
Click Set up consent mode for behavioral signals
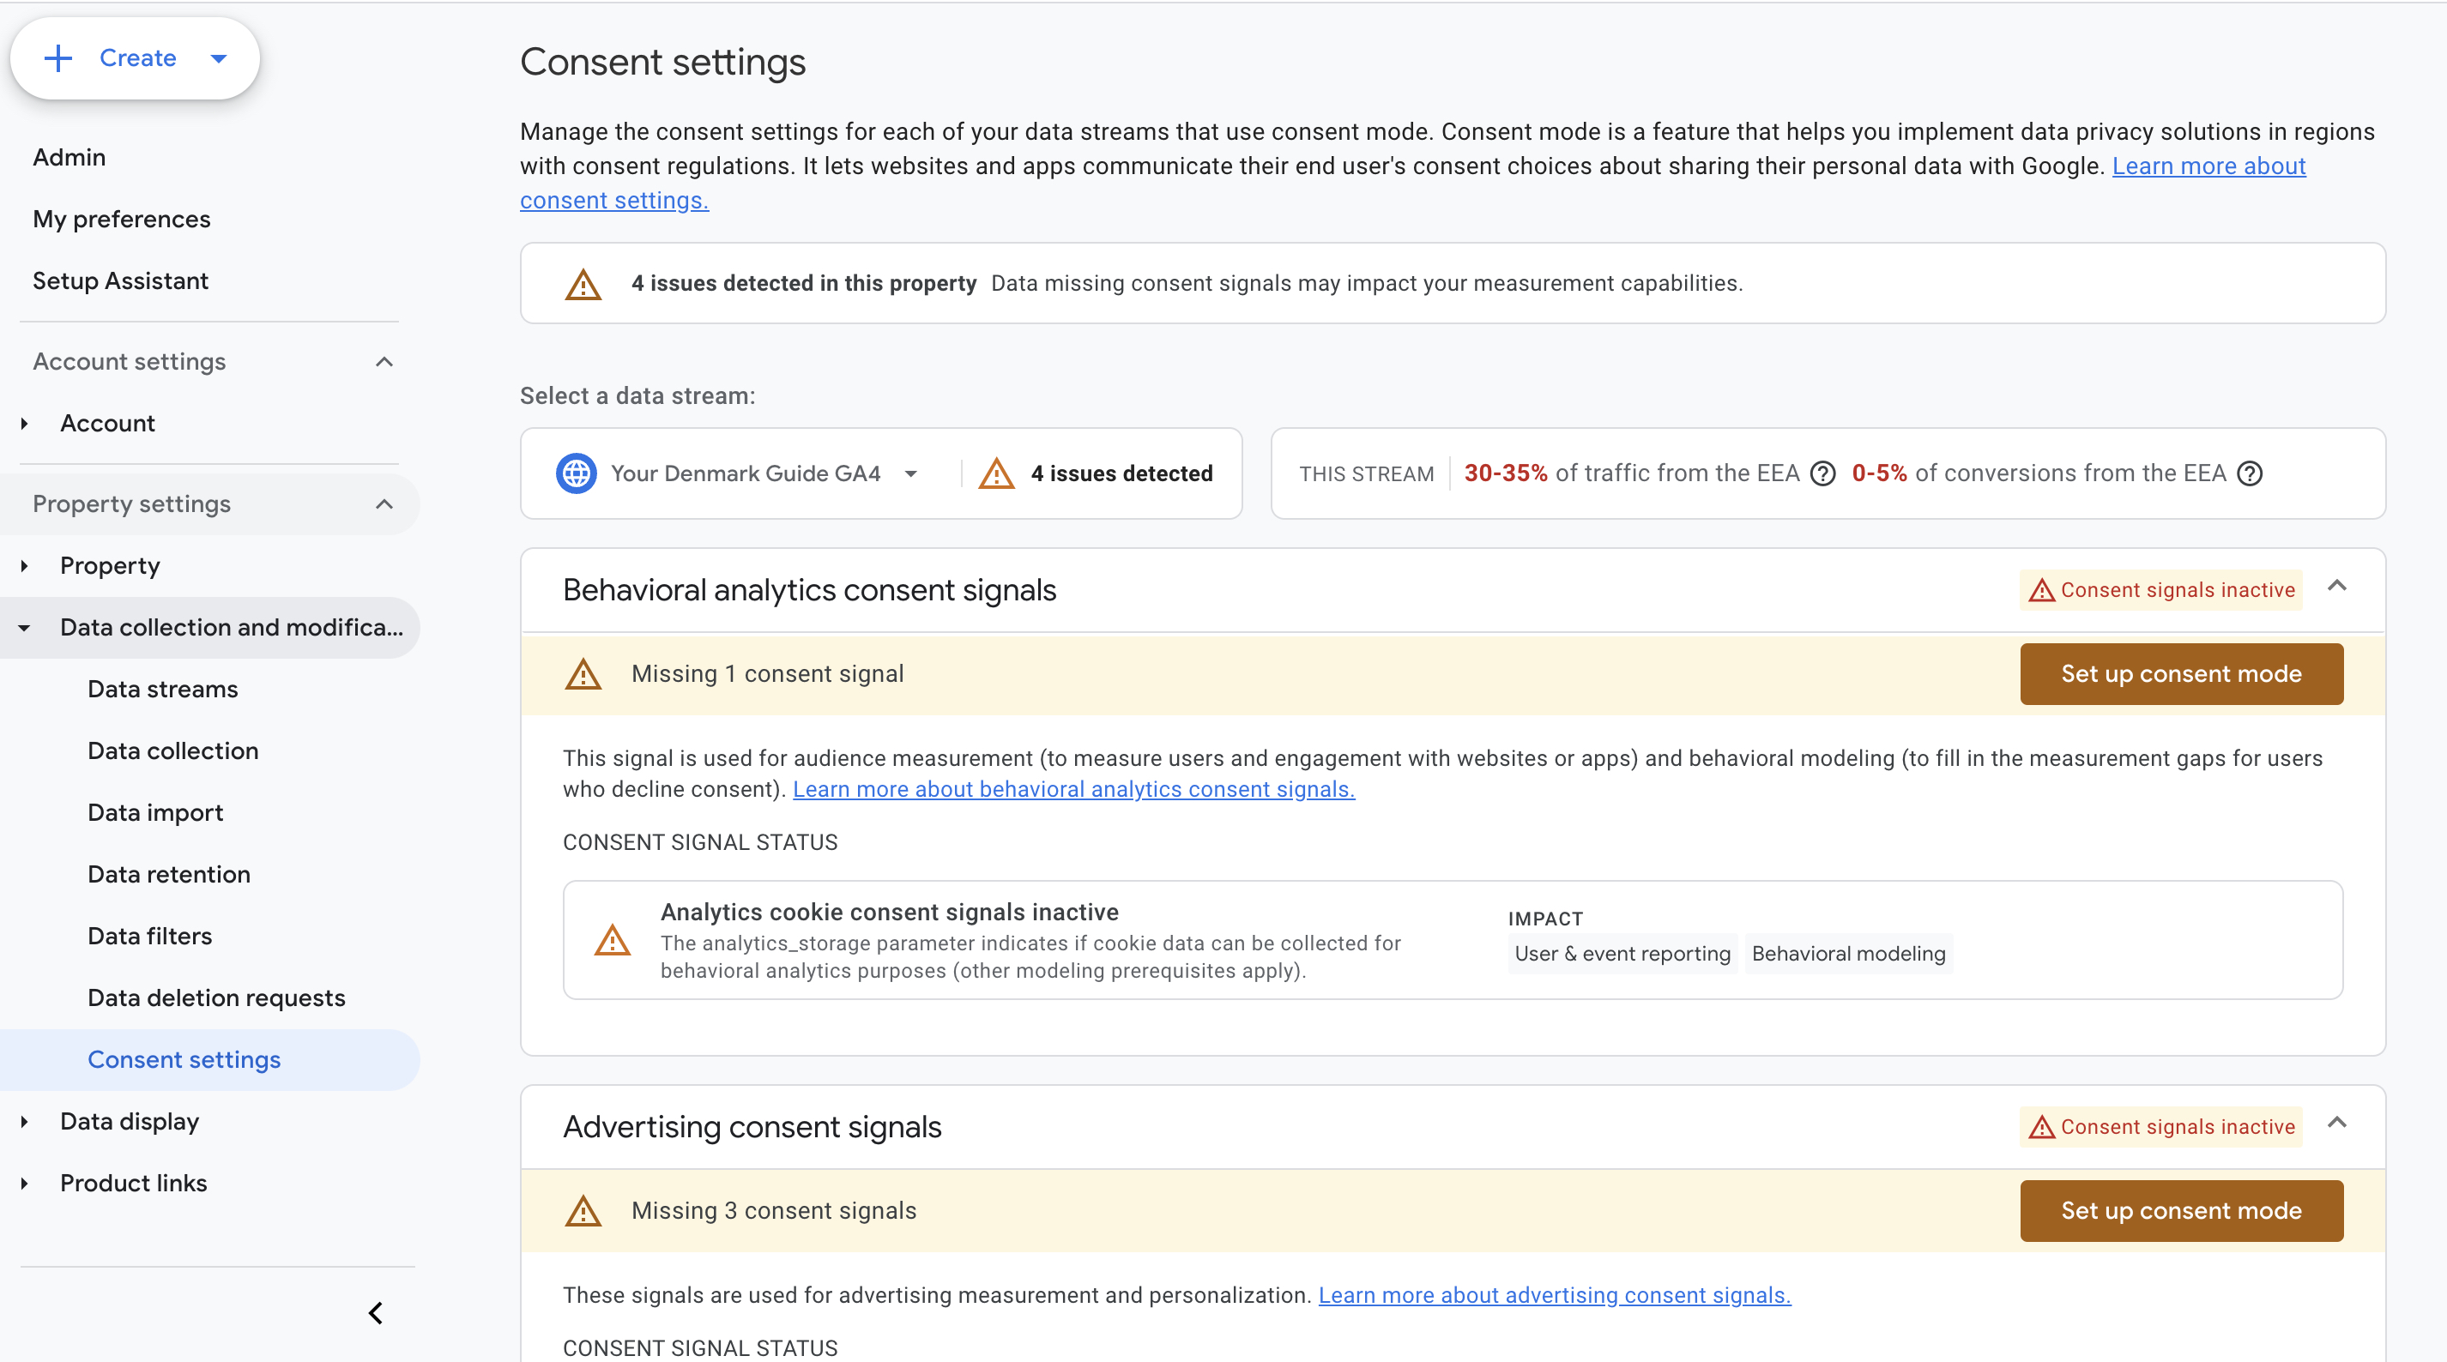coord(2181,673)
